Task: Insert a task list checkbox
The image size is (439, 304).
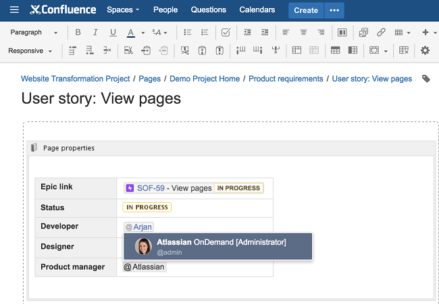Action: 226,32
